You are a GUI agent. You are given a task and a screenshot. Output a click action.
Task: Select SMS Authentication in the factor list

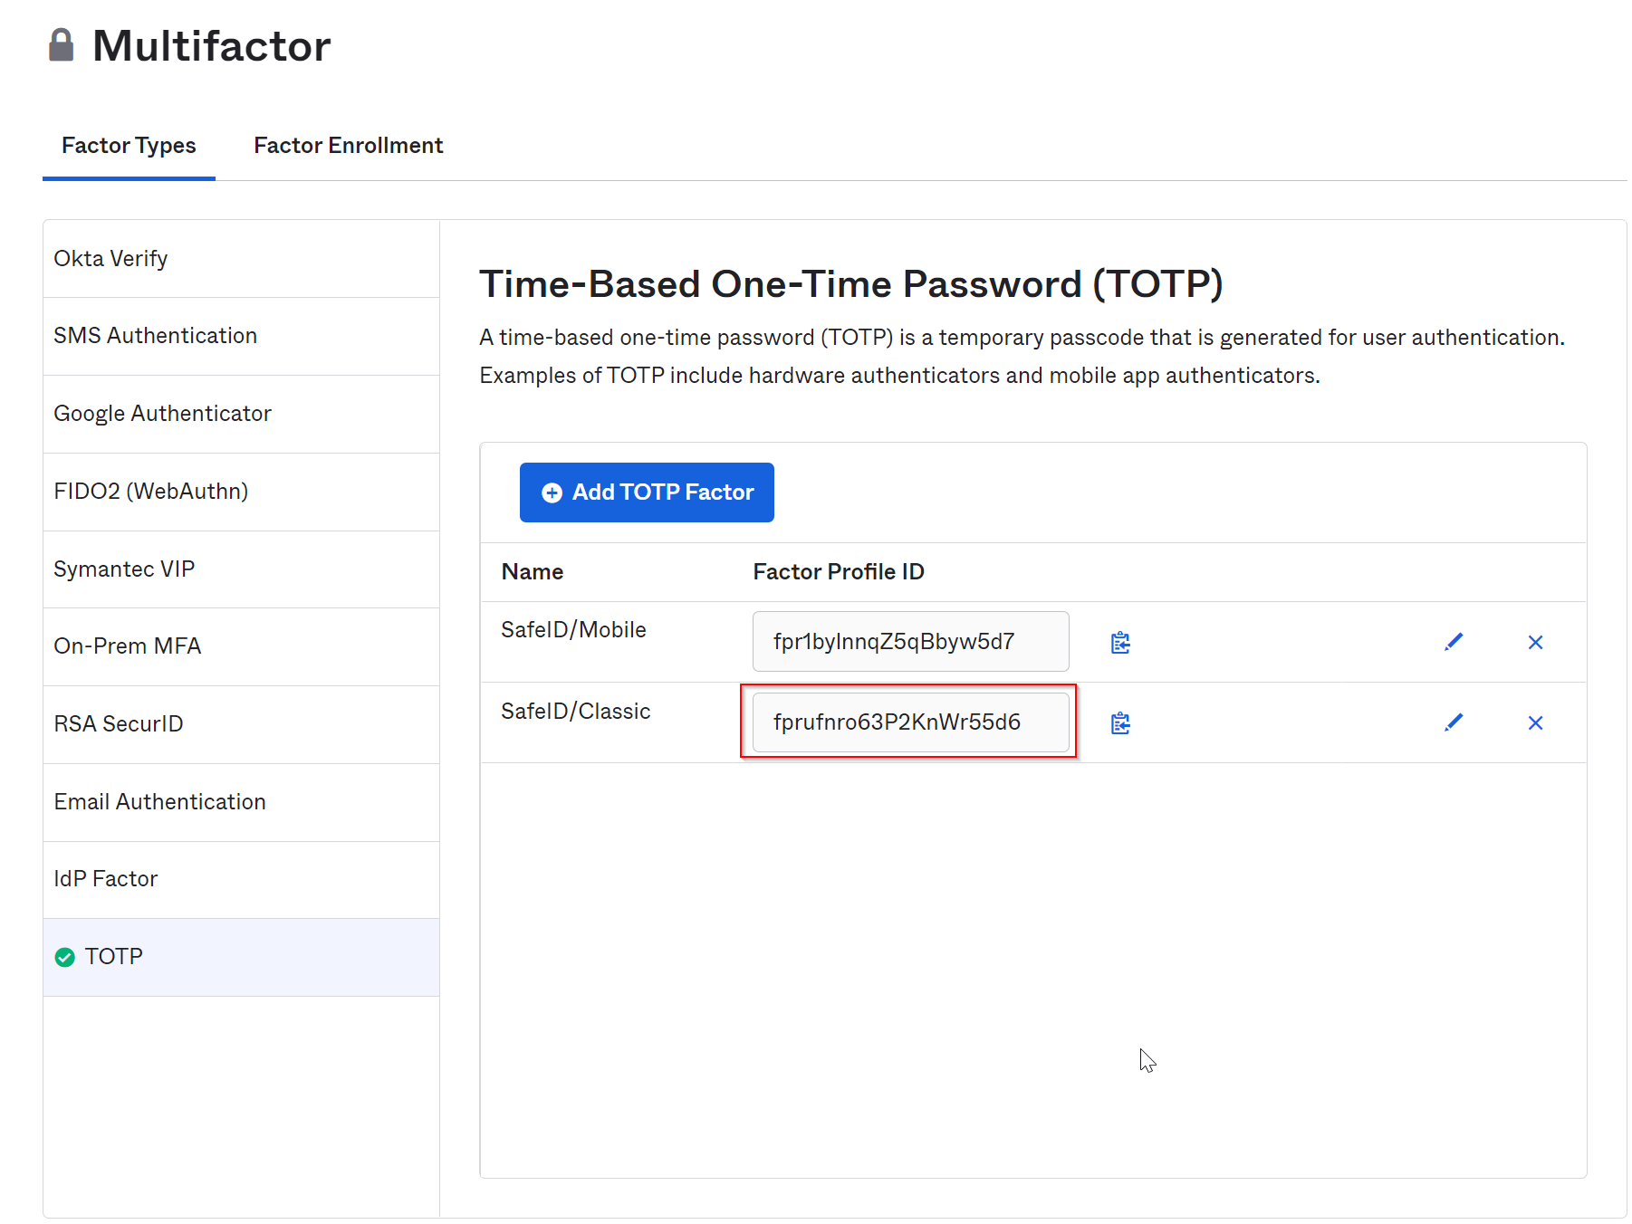pos(155,336)
